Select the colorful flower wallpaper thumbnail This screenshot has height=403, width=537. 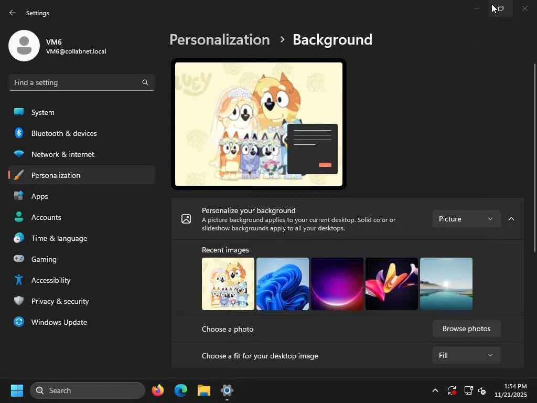point(391,284)
